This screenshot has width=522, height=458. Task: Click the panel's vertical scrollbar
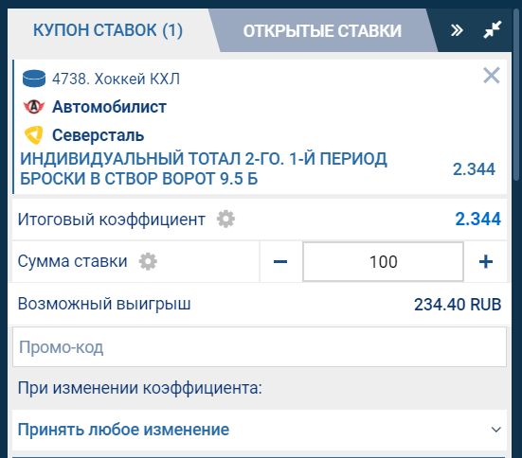click(516, 95)
